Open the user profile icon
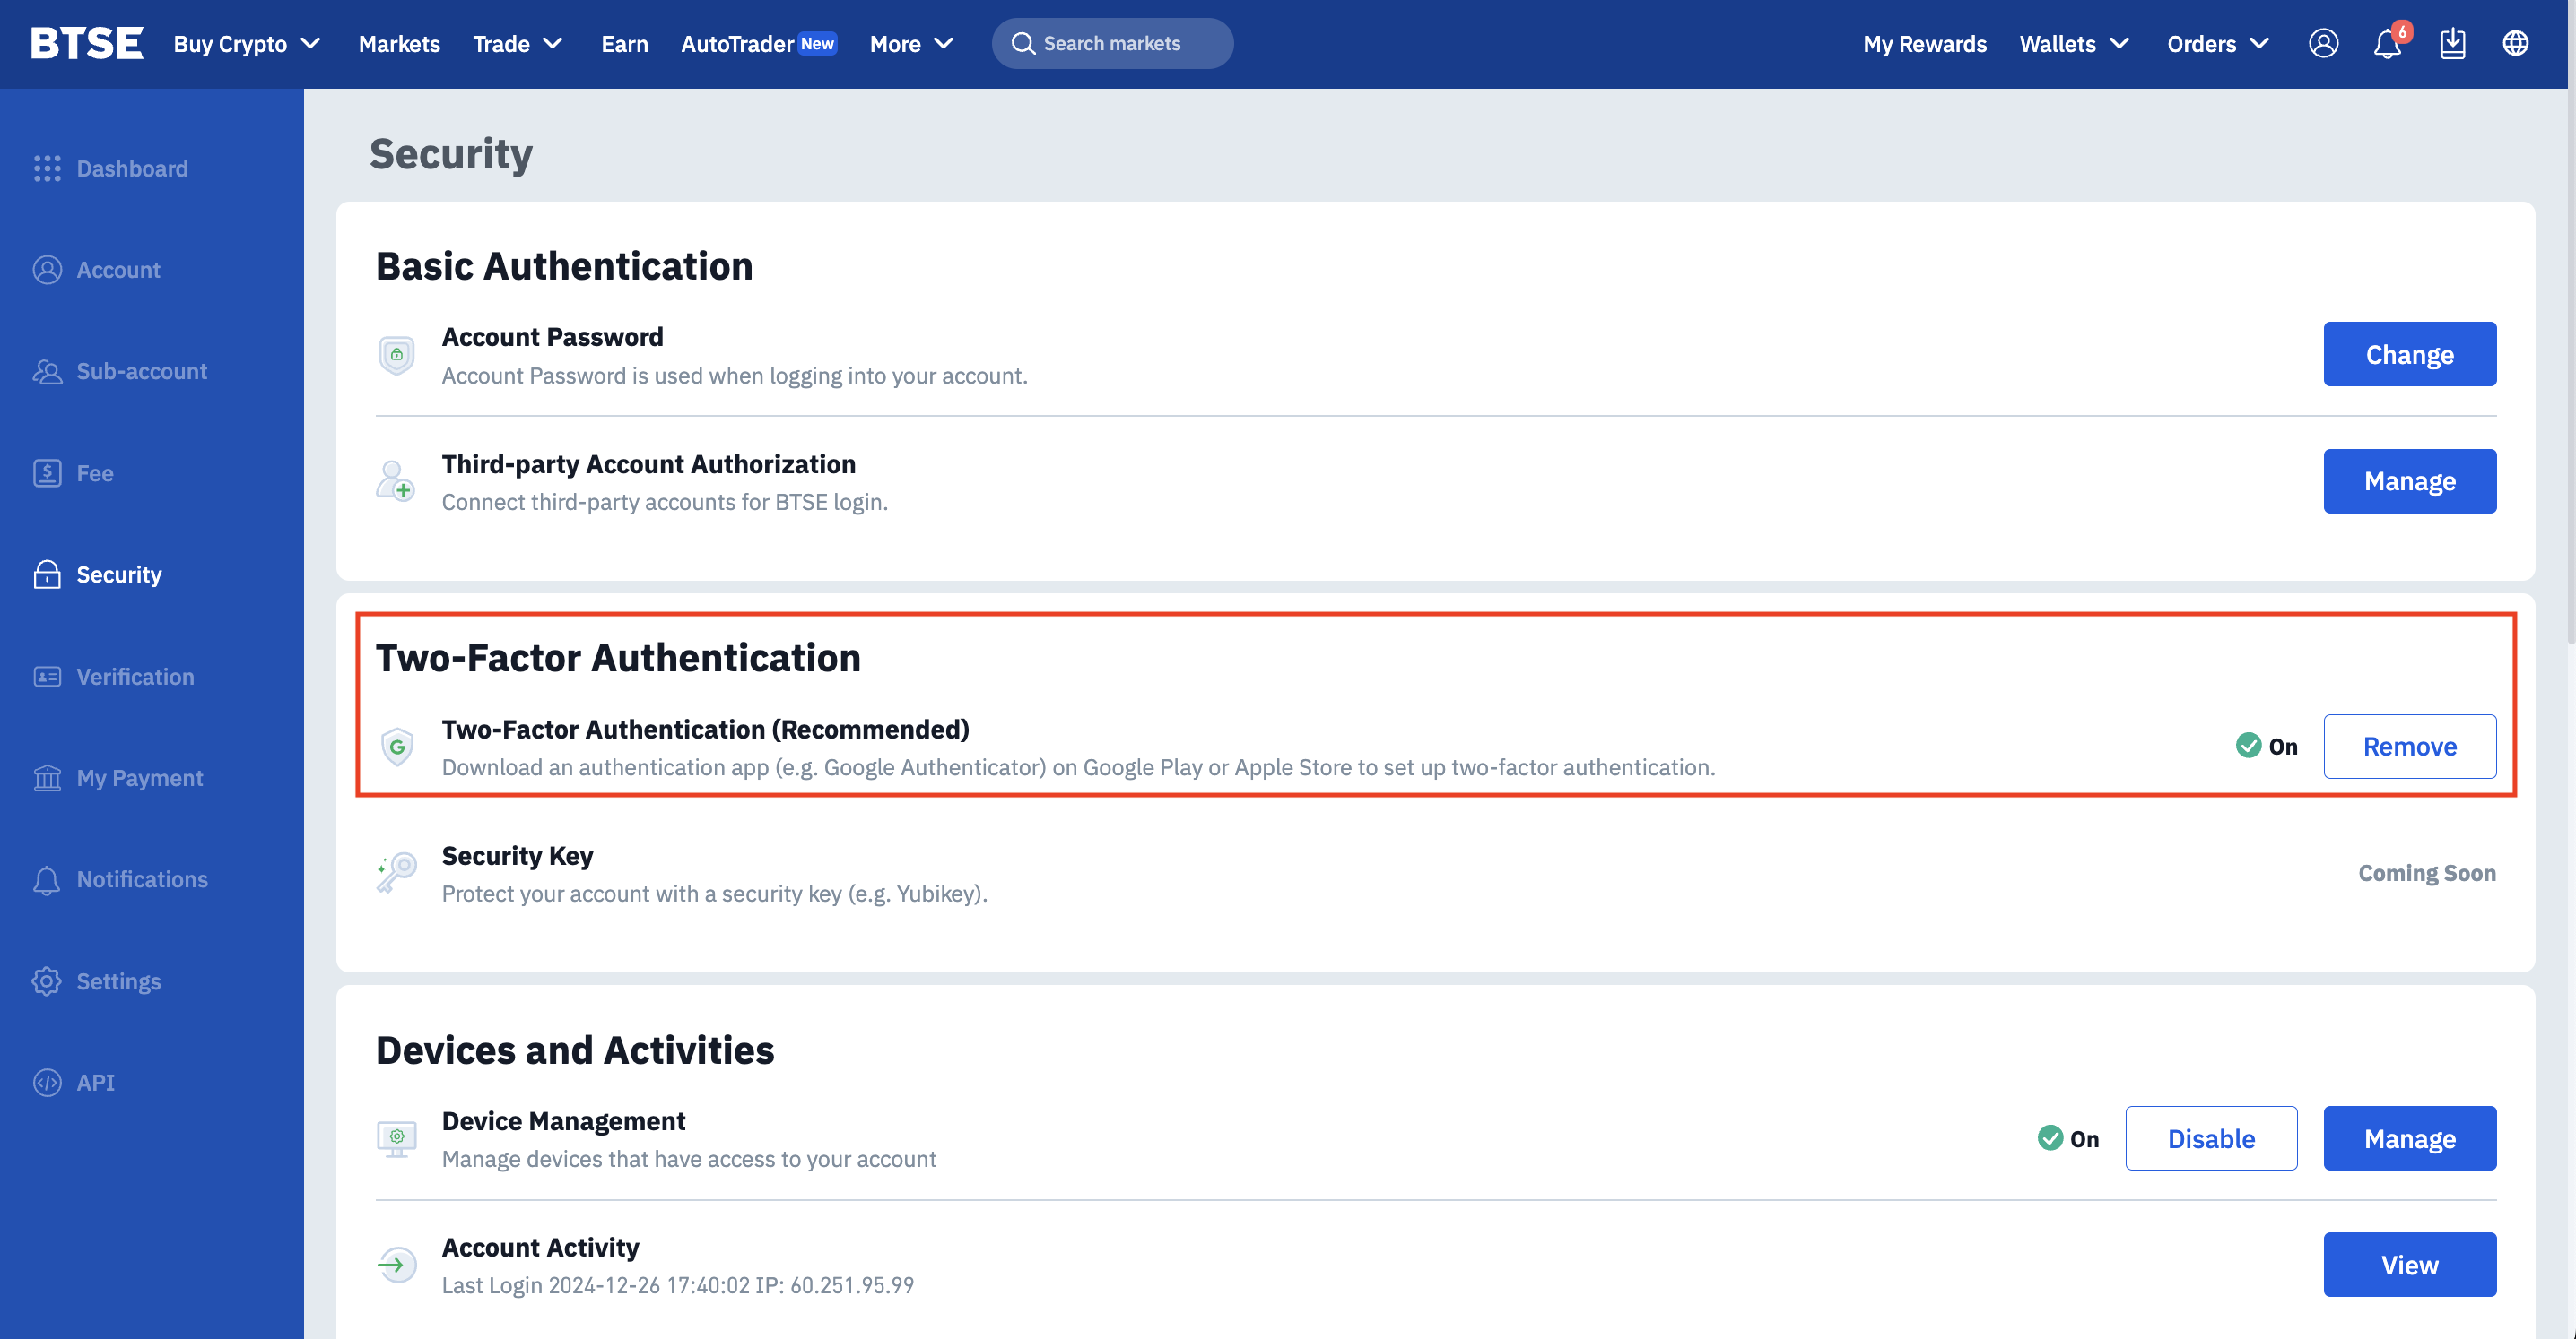Screen dimensions: 2576x1339 click(2323, 44)
